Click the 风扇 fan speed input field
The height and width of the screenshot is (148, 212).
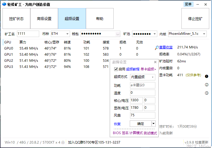pos(143,115)
